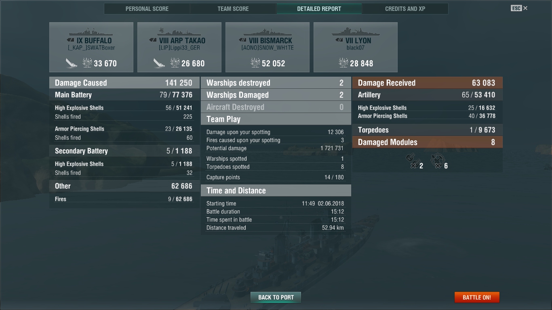Start another match with Battle On!
The width and height of the screenshot is (552, 310).
pyautogui.click(x=477, y=297)
